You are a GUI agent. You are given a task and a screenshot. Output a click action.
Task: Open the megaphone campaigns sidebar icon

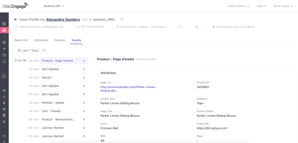pyautogui.click(x=4, y=109)
